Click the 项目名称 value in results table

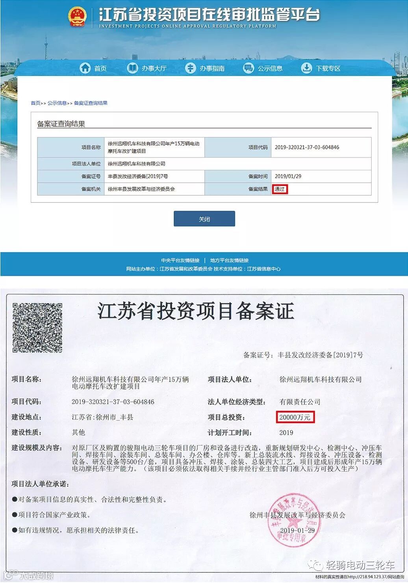pyautogui.click(x=154, y=147)
